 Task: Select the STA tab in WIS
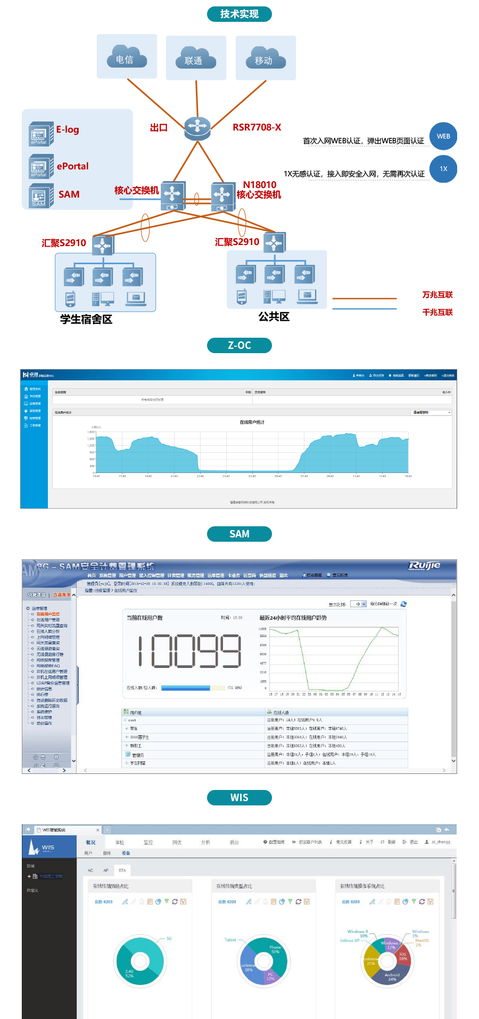122,870
